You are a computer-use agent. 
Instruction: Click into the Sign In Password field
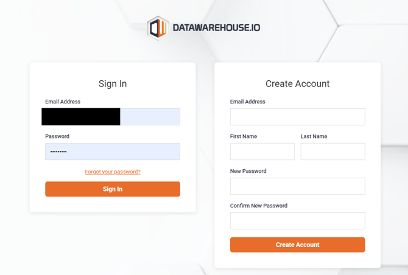pos(113,151)
